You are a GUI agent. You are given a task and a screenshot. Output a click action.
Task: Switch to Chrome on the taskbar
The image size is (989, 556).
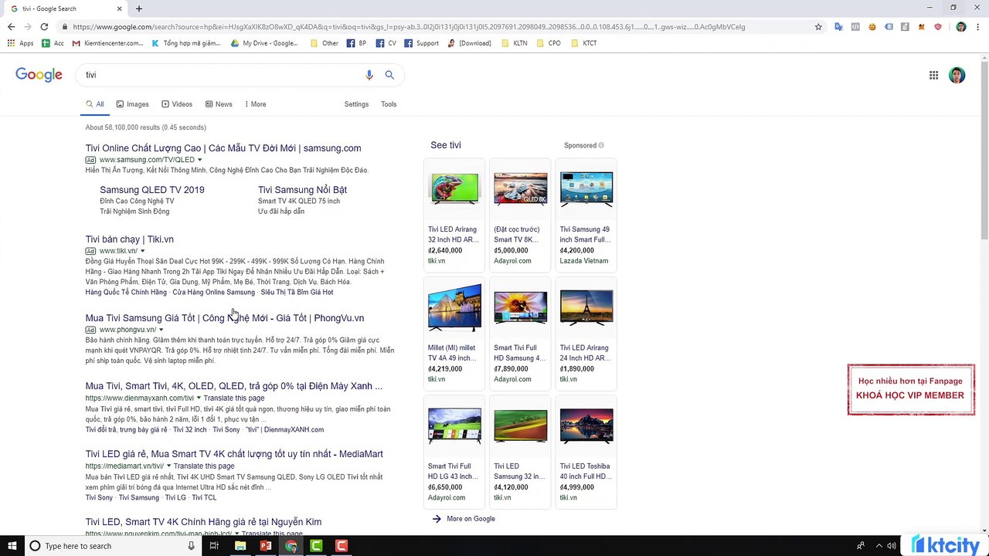coord(291,546)
